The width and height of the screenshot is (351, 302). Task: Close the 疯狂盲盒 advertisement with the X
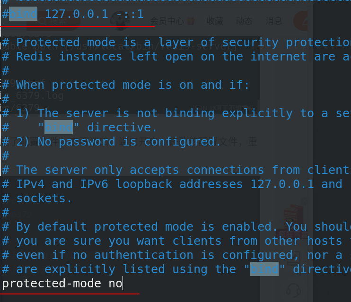click(304, 201)
